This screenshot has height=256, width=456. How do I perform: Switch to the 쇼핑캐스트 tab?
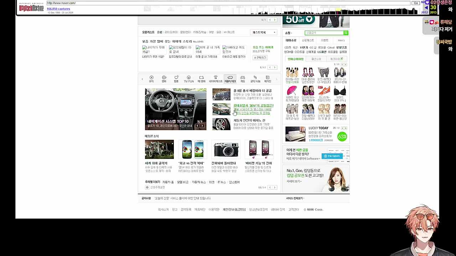(x=308, y=40)
